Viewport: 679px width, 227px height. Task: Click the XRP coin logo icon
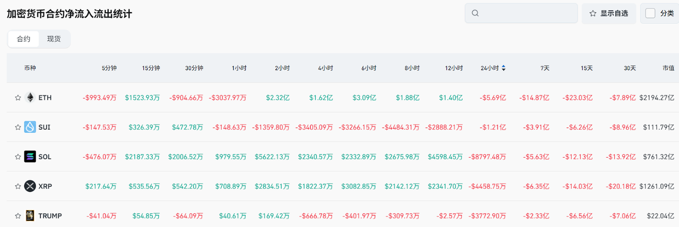pos(30,186)
